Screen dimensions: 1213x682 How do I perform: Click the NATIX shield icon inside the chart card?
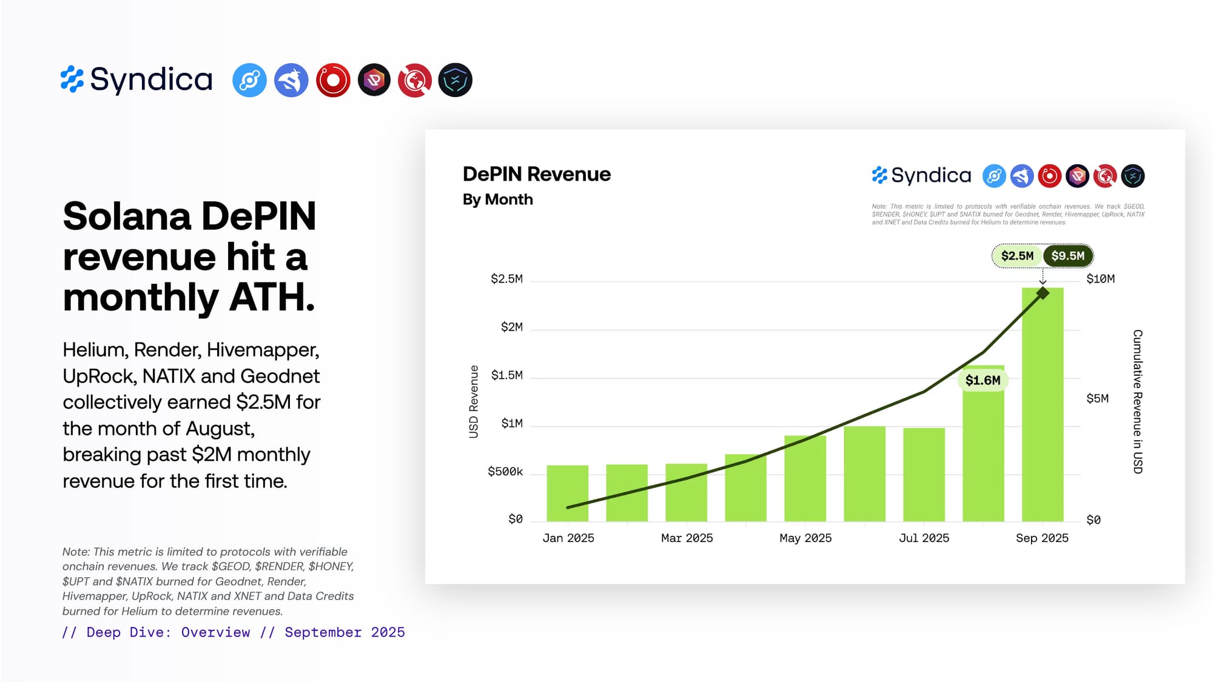[1132, 176]
